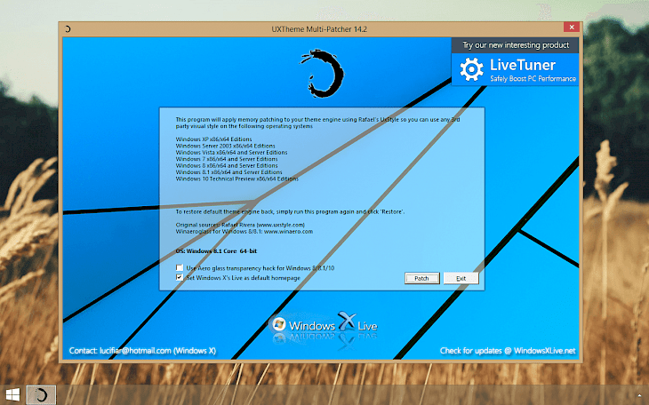Click the Patch button
The image size is (649, 405).
421,278
